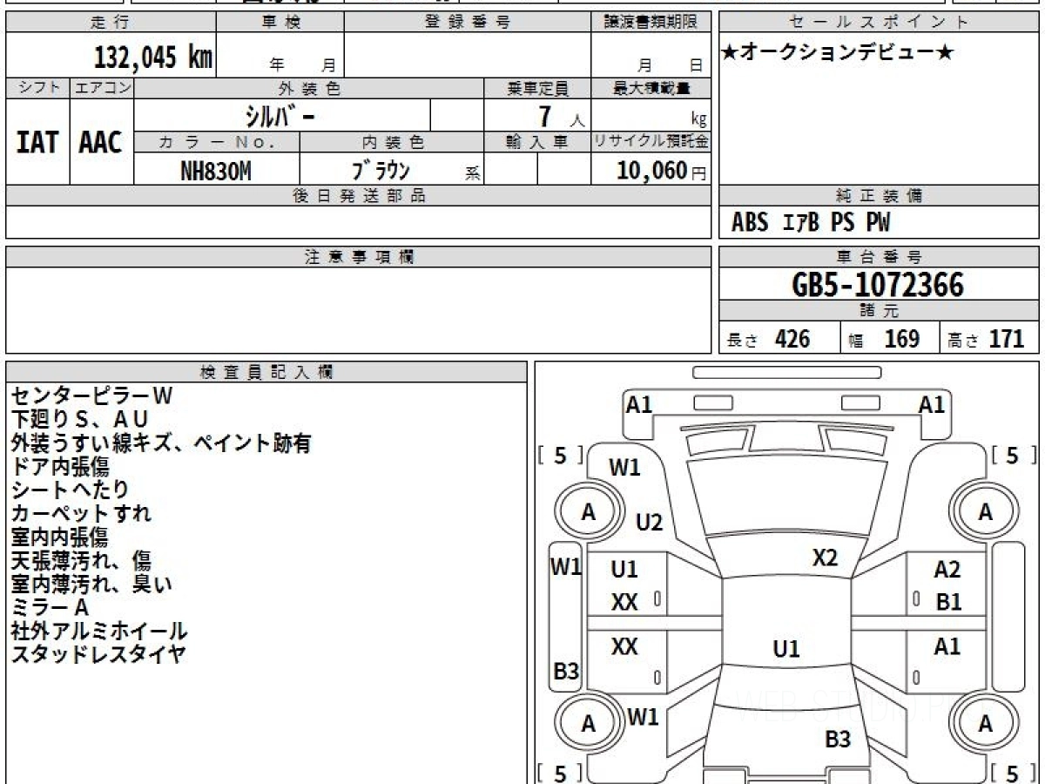The width and height of the screenshot is (1045, 784).
Task: Click the air conditioner value AAC
Action: click(x=101, y=143)
